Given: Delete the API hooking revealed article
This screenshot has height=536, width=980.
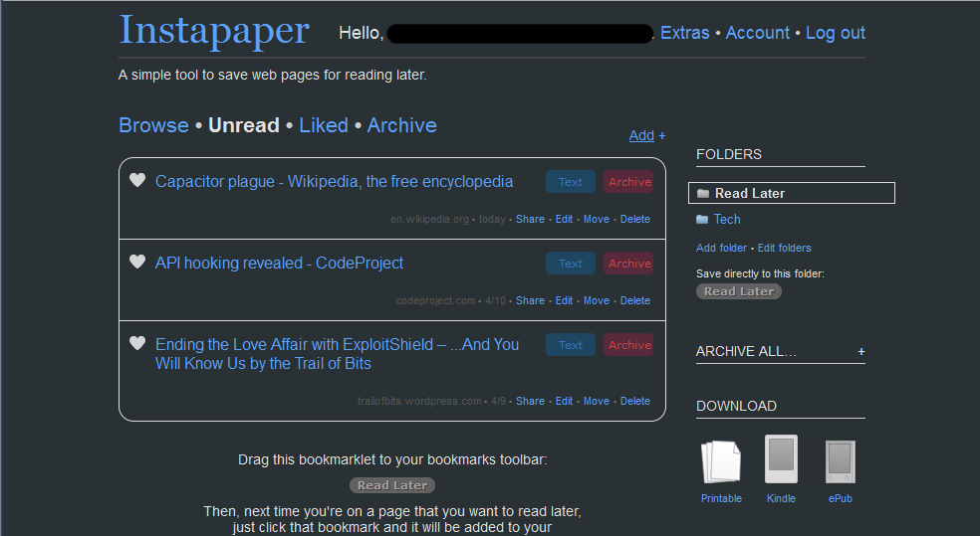Looking at the screenshot, I should tap(635, 300).
